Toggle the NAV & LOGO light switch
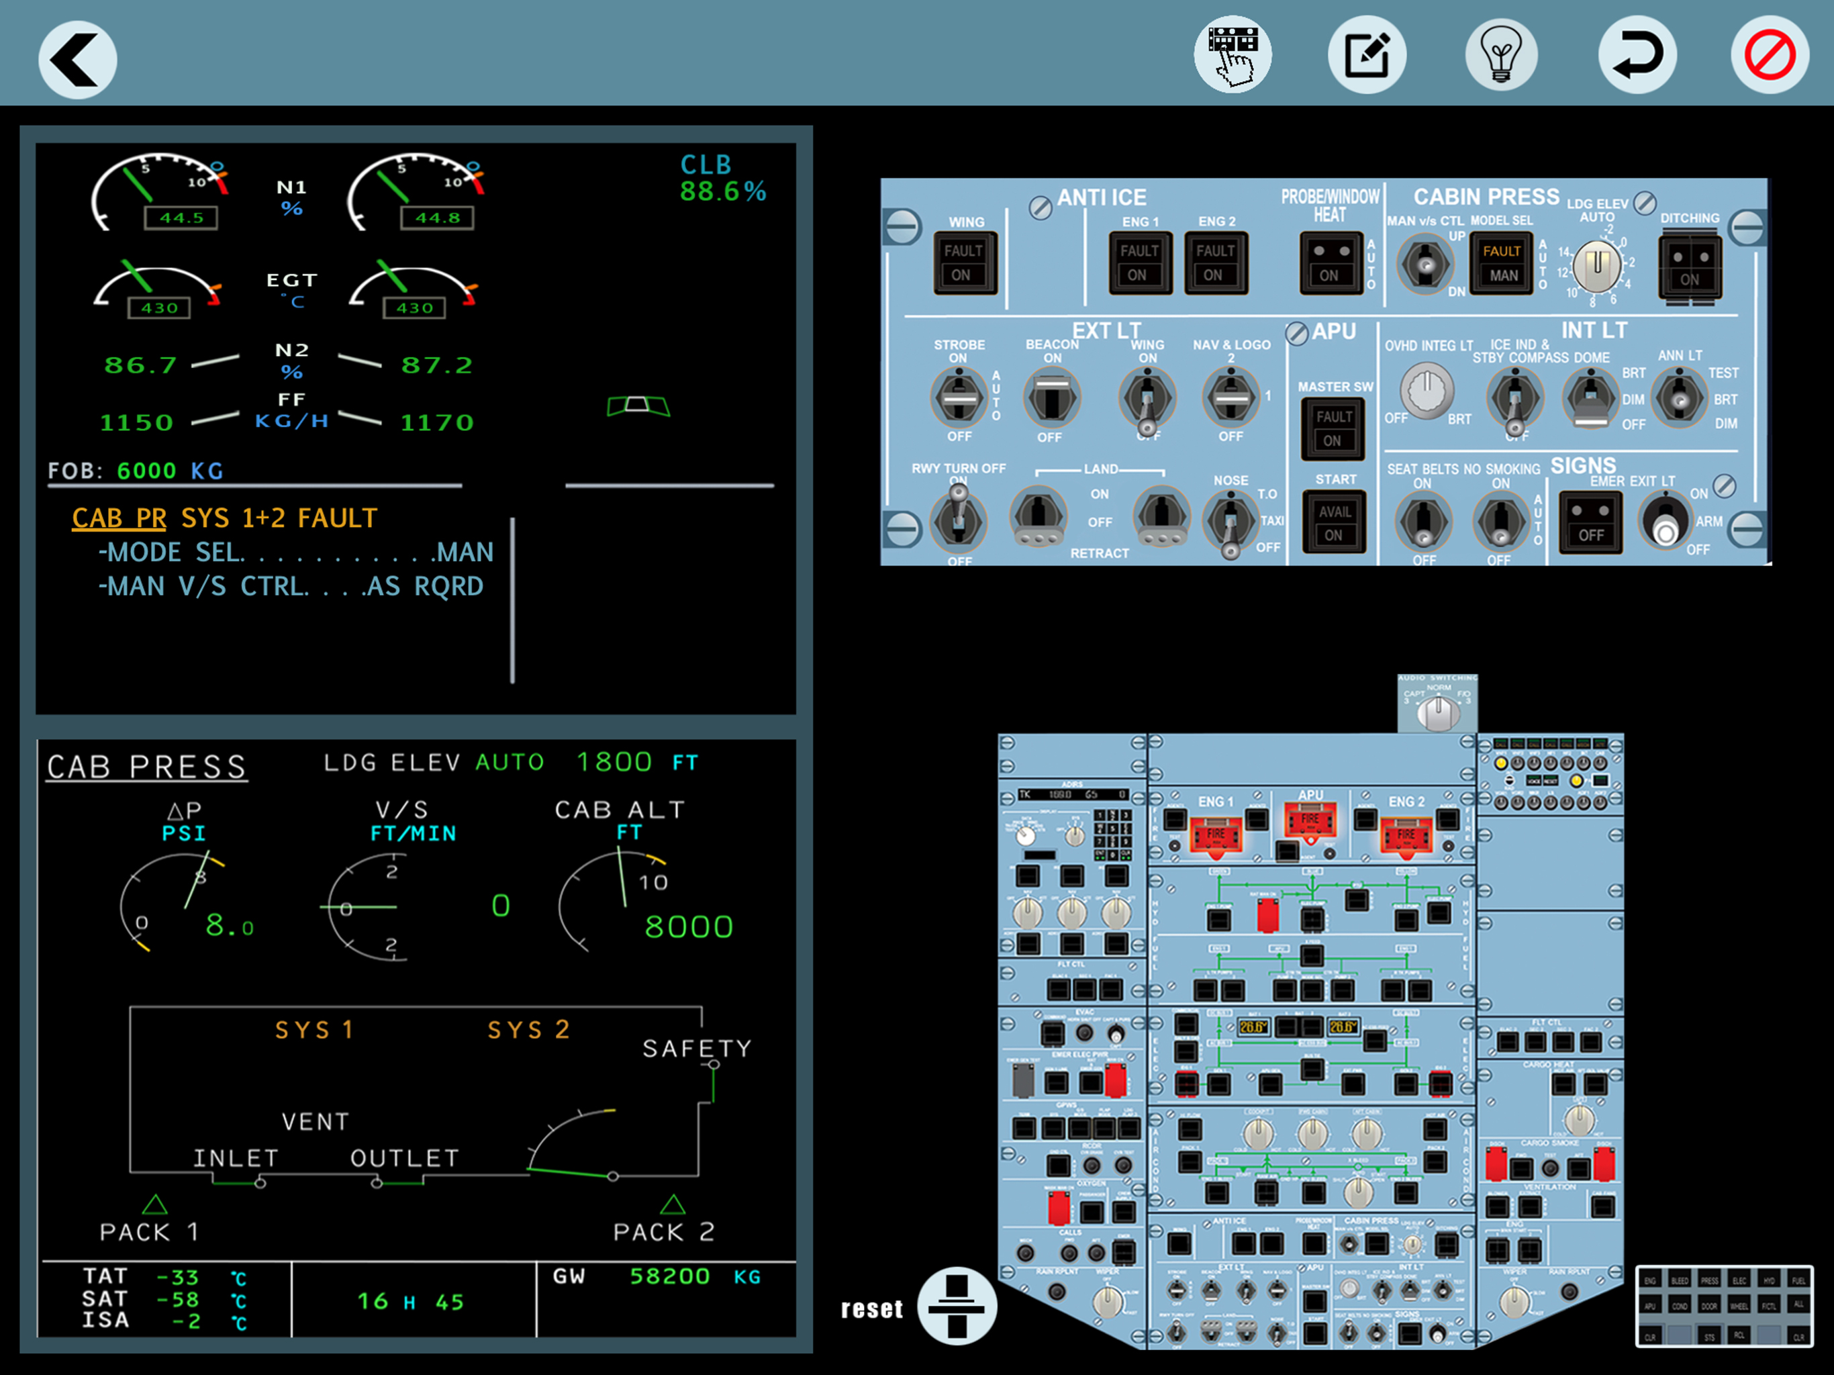The width and height of the screenshot is (1834, 1375). [1230, 397]
